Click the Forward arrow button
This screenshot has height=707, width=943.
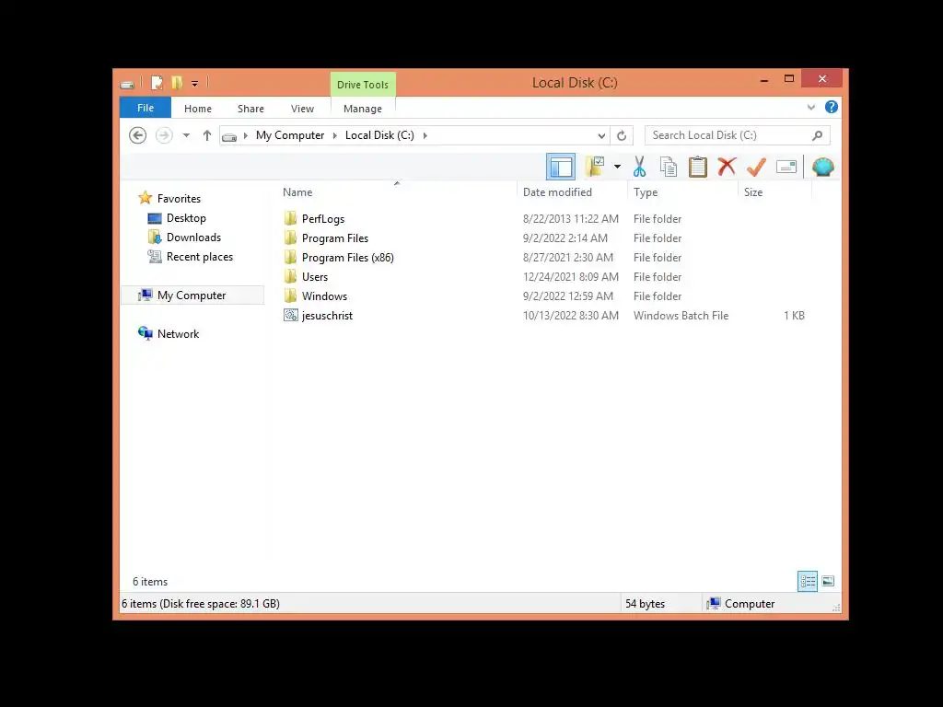pyautogui.click(x=164, y=135)
